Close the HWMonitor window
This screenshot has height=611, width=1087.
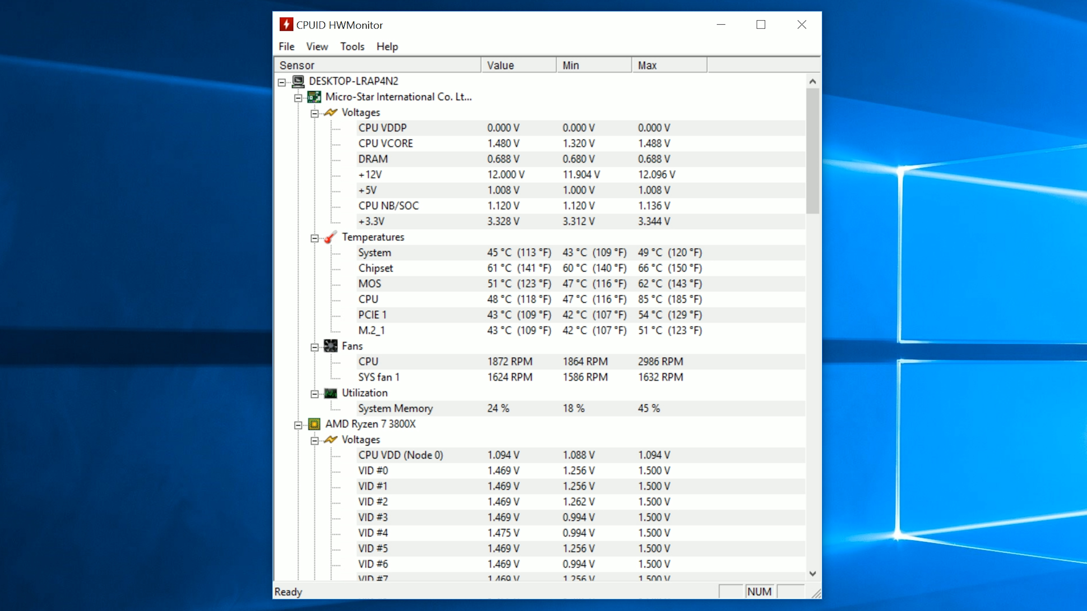click(802, 24)
